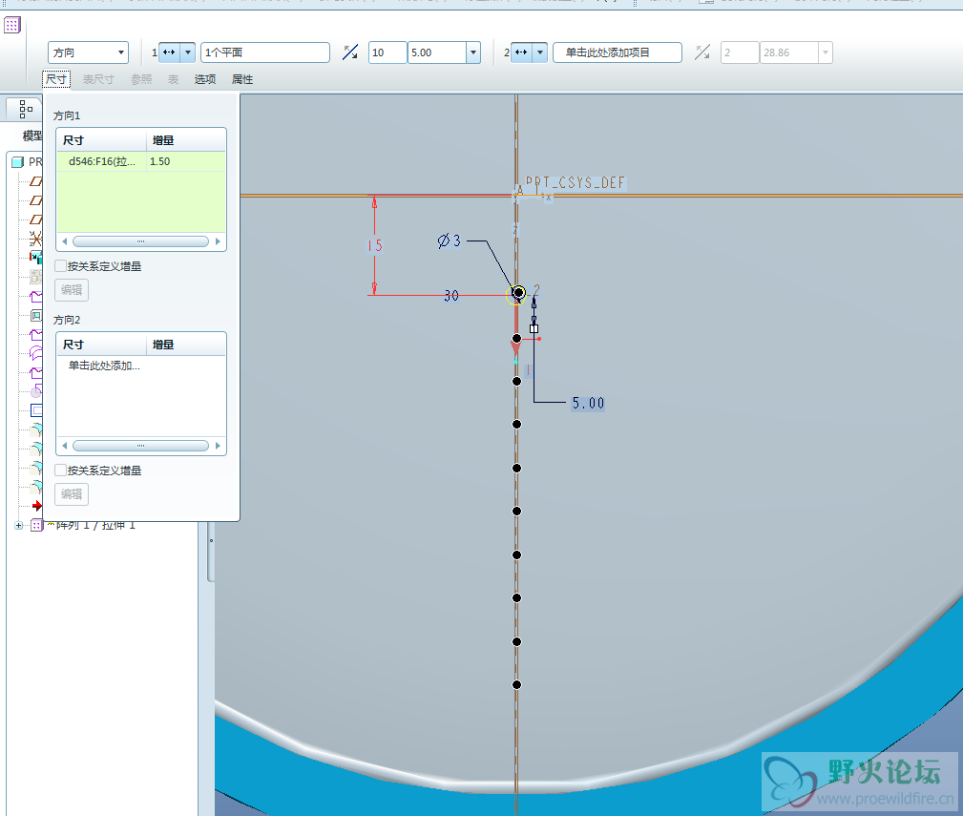The width and height of the screenshot is (963, 816).
Task: Enable 按关系定义增量 under 方向1
Action: coord(61,266)
